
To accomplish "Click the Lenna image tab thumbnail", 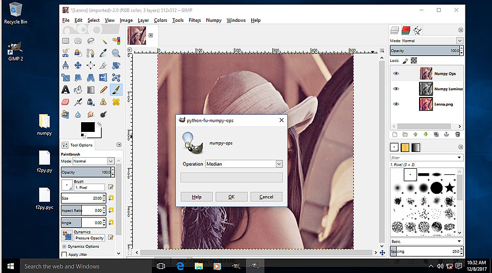I will pyautogui.click(x=137, y=36).
